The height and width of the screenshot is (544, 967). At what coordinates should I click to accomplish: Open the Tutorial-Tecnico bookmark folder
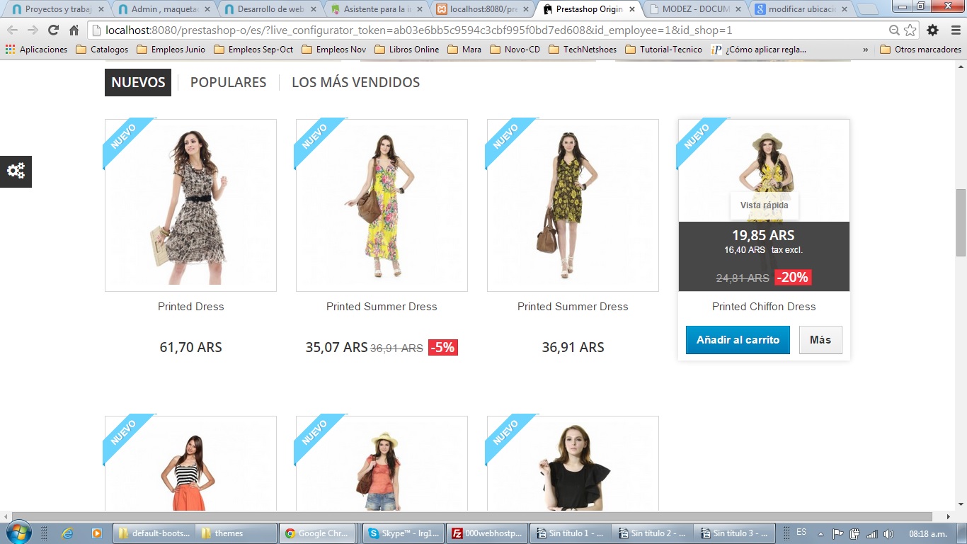pos(663,50)
